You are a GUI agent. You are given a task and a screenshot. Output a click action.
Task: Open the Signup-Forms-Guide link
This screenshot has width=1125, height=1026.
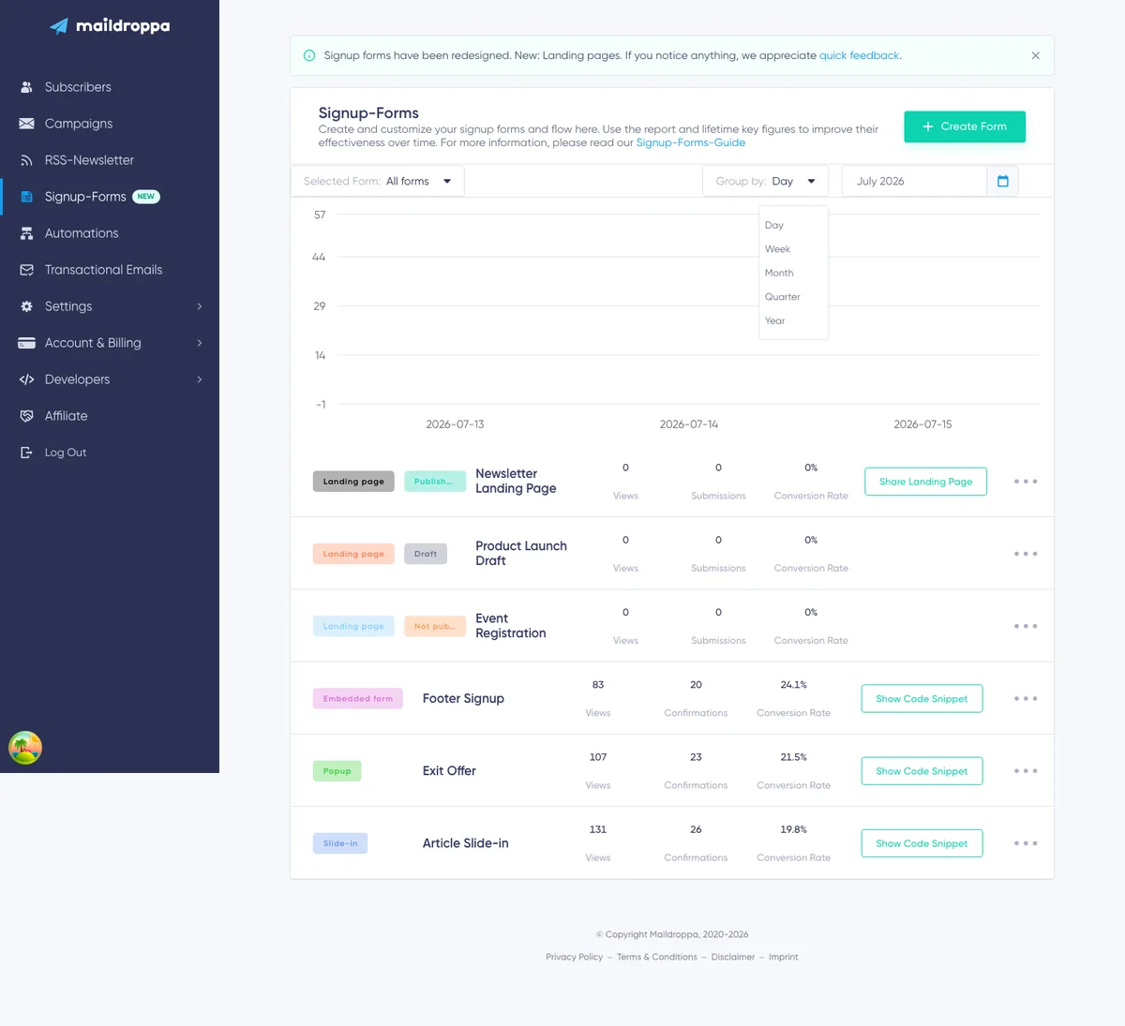[x=691, y=142]
